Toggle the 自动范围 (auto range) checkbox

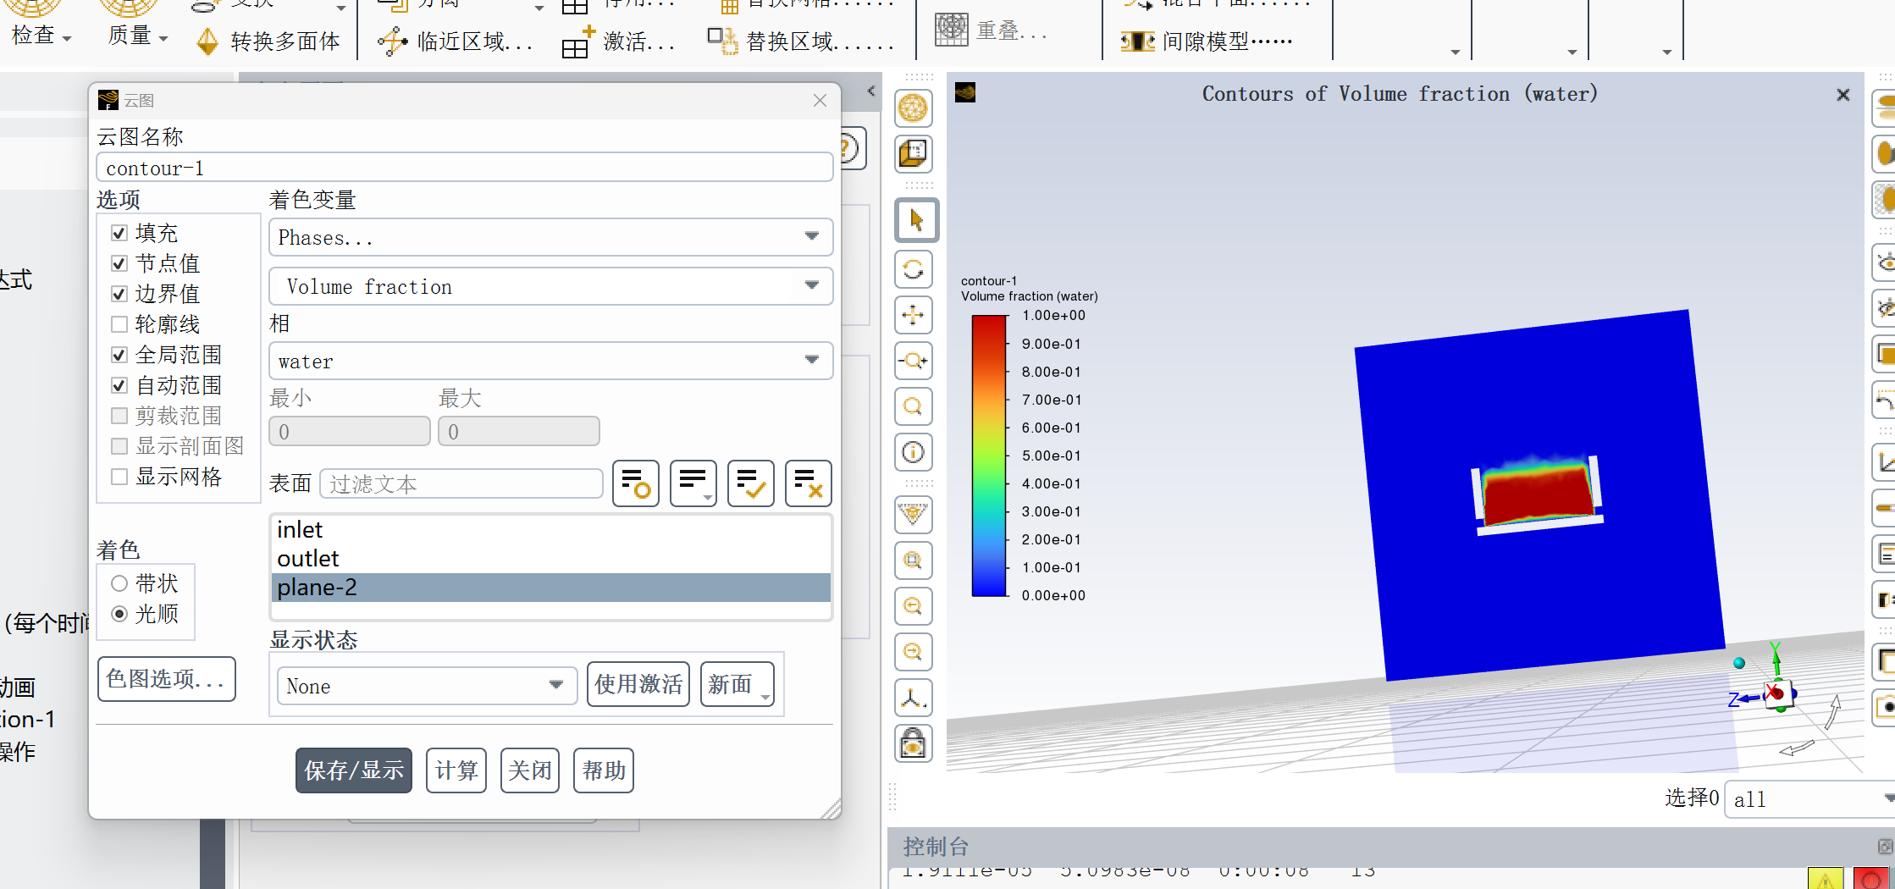[x=119, y=385]
